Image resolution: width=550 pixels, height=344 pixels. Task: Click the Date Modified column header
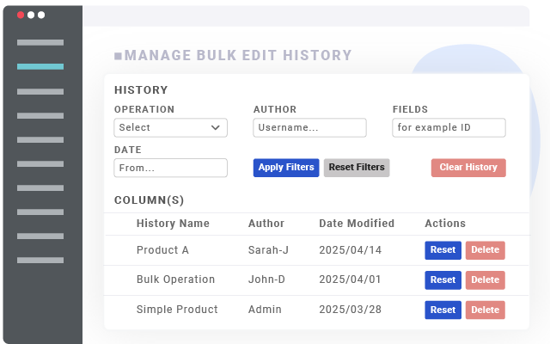pyautogui.click(x=357, y=224)
